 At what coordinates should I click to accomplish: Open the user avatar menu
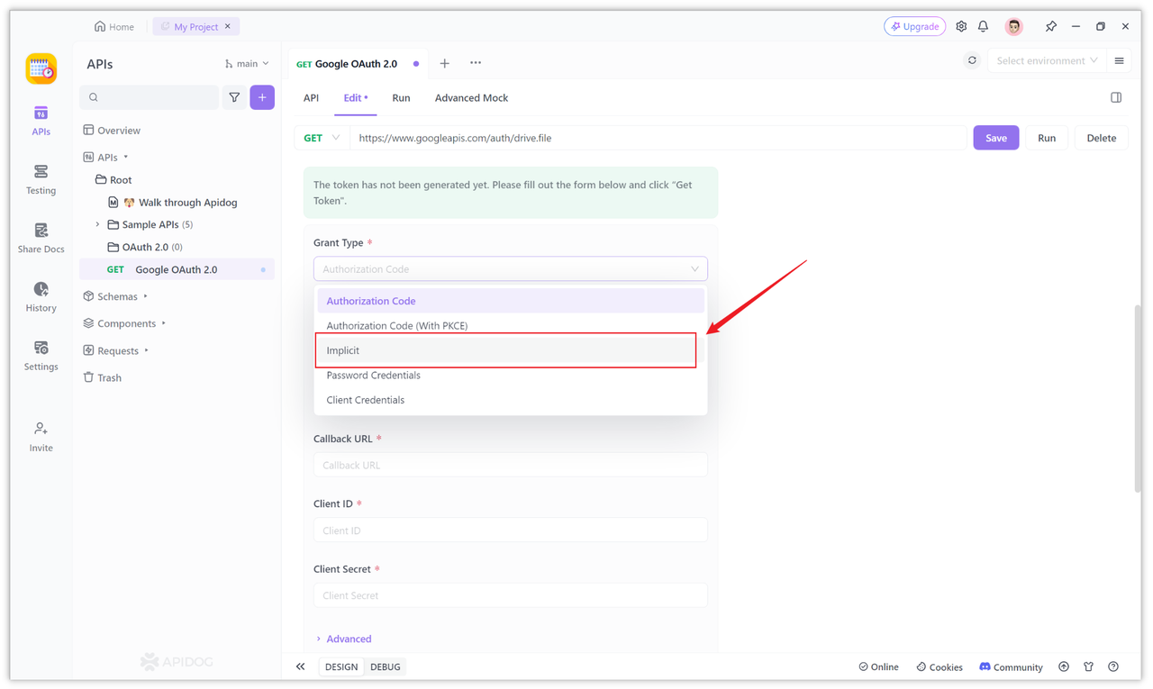[1014, 27]
